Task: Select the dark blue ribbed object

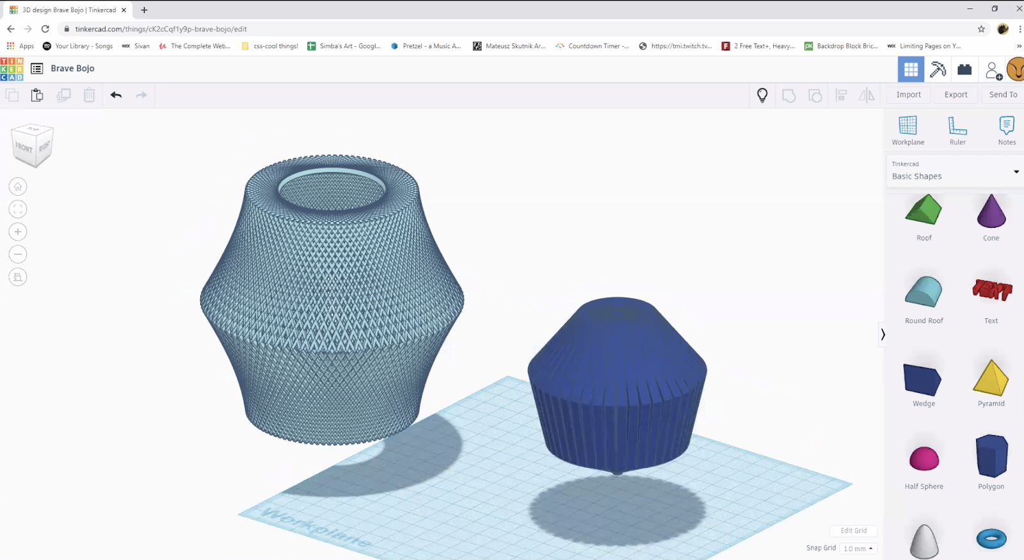Action: click(x=617, y=386)
